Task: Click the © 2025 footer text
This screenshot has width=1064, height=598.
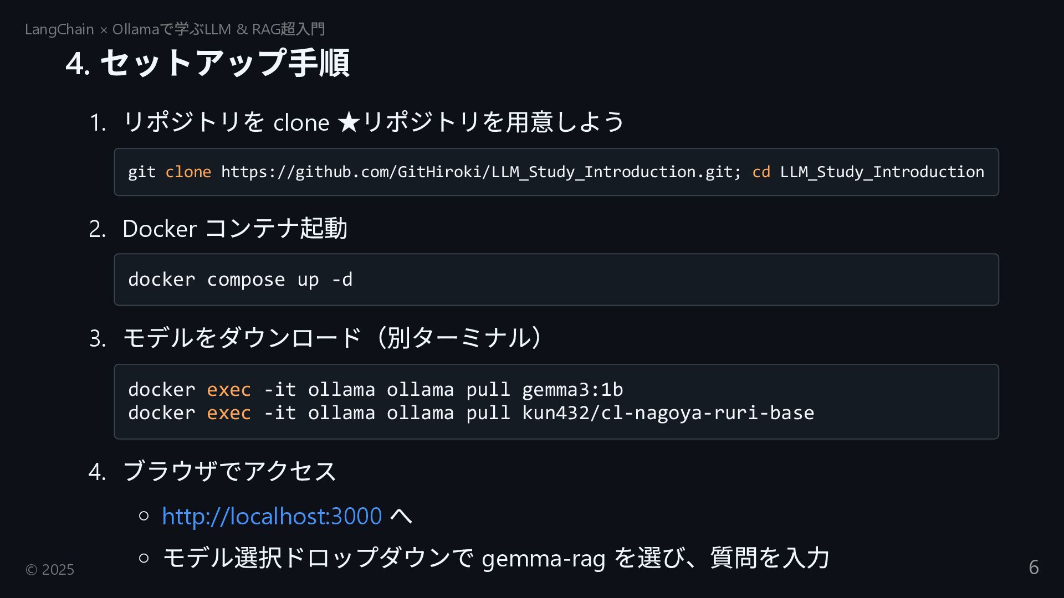Action: coord(50,570)
